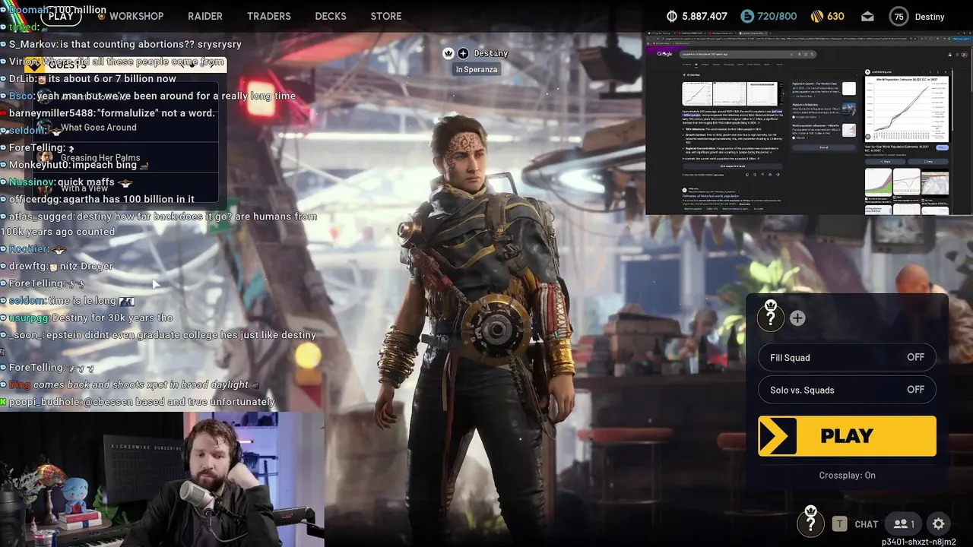The width and height of the screenshot is (973, 547).
Task: Go to the TRADERS tab
Action: point(269,16)
